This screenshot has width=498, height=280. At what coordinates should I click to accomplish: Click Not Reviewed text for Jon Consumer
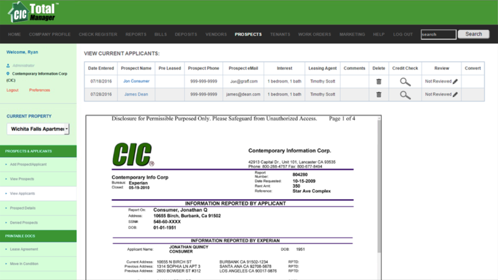click(x=438, y=81)
